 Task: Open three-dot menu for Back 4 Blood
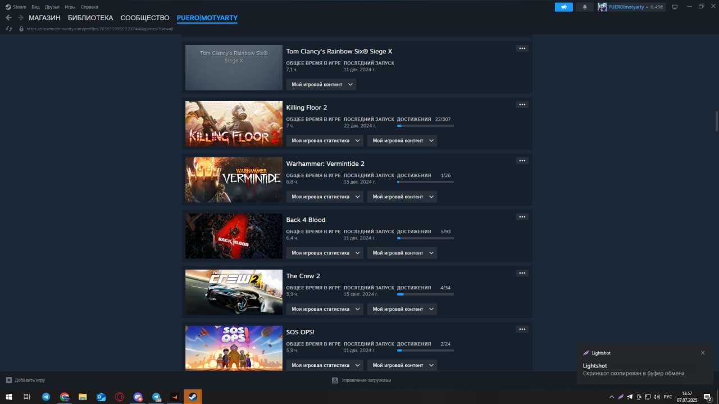coord(522,217)
